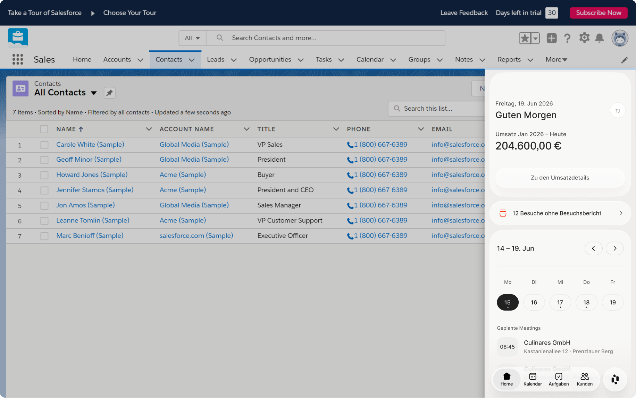
Task: Click Choose Your Tour link
Action: 129,13
